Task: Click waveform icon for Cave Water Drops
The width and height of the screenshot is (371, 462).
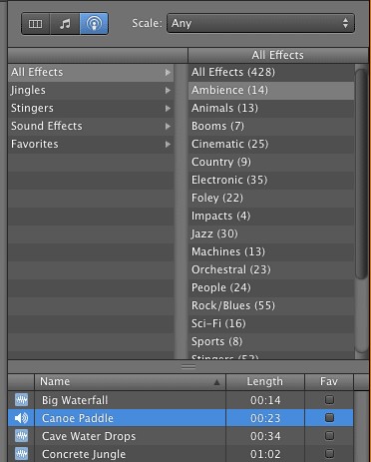Action: click(x=22, y=436)
